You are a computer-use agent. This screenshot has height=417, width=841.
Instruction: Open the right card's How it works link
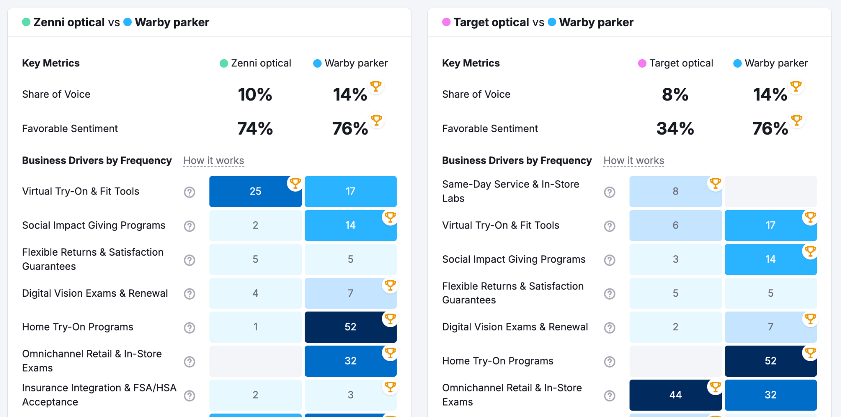coord(633,160)
